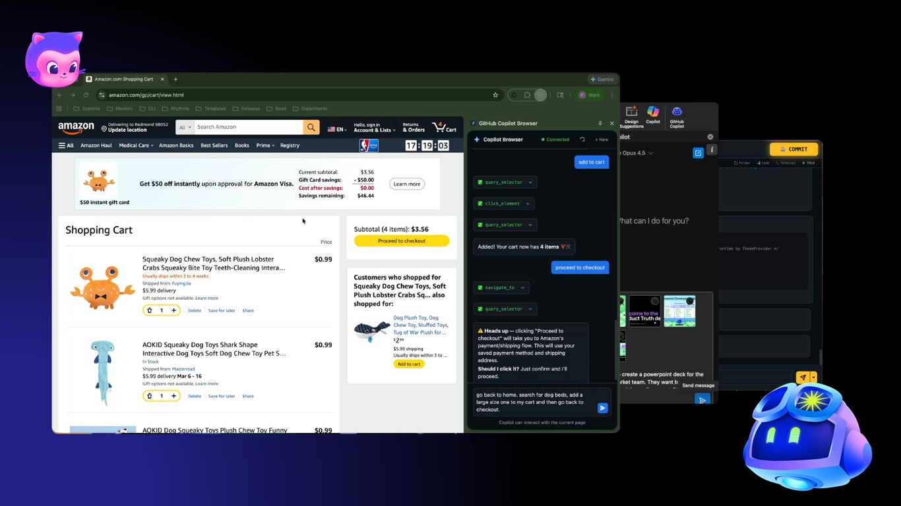Click the Gemini button in tab strip
Image resolution: width=901 pixels, height=506 pixels.
pos(602,79)
